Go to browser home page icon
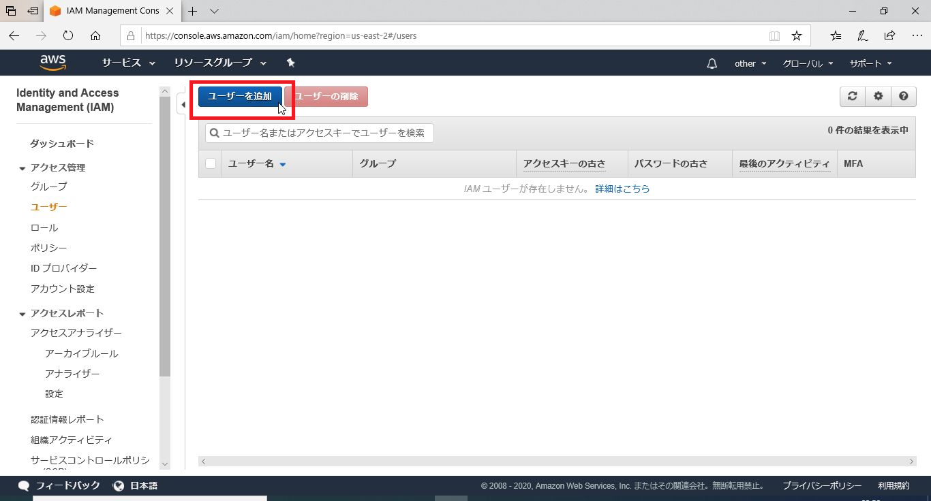 [x=95, y=35]
